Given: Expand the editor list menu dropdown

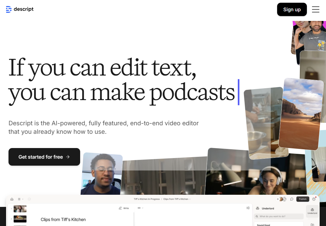Looking at the screenshot, I should click(x=21, y=199).
